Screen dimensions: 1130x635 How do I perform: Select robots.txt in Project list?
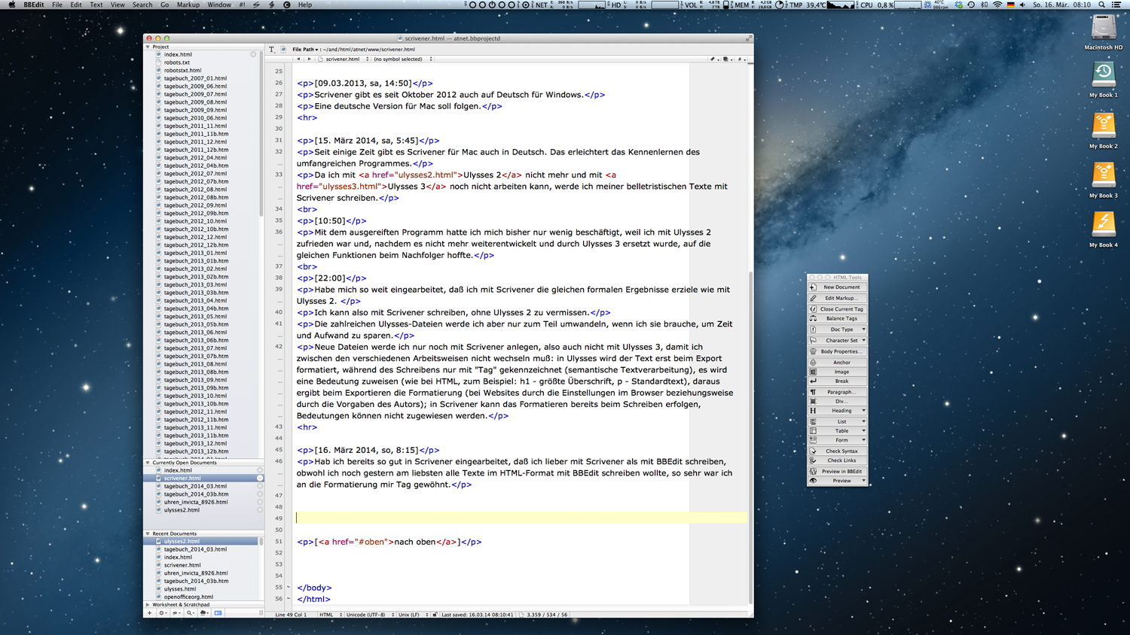coord(177,62)
